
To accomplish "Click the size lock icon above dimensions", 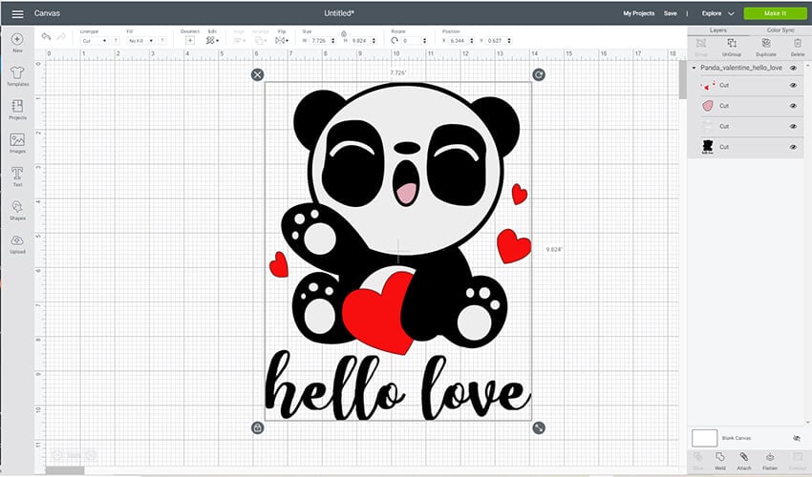I will click(343, 33).
